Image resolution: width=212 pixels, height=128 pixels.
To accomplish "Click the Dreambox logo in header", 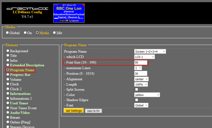I will pyautogui.click(x=27, y=9).
